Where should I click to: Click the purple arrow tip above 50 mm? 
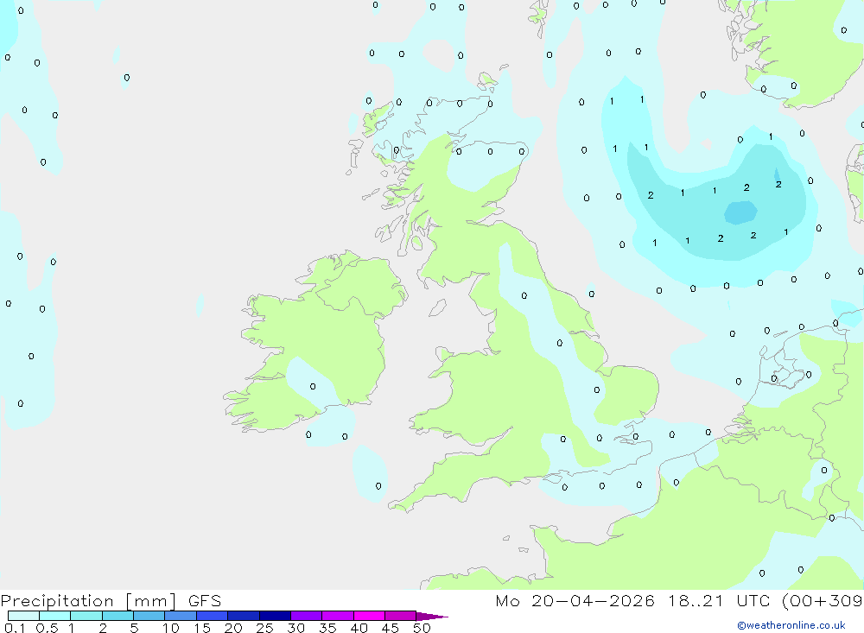point(432,617)
